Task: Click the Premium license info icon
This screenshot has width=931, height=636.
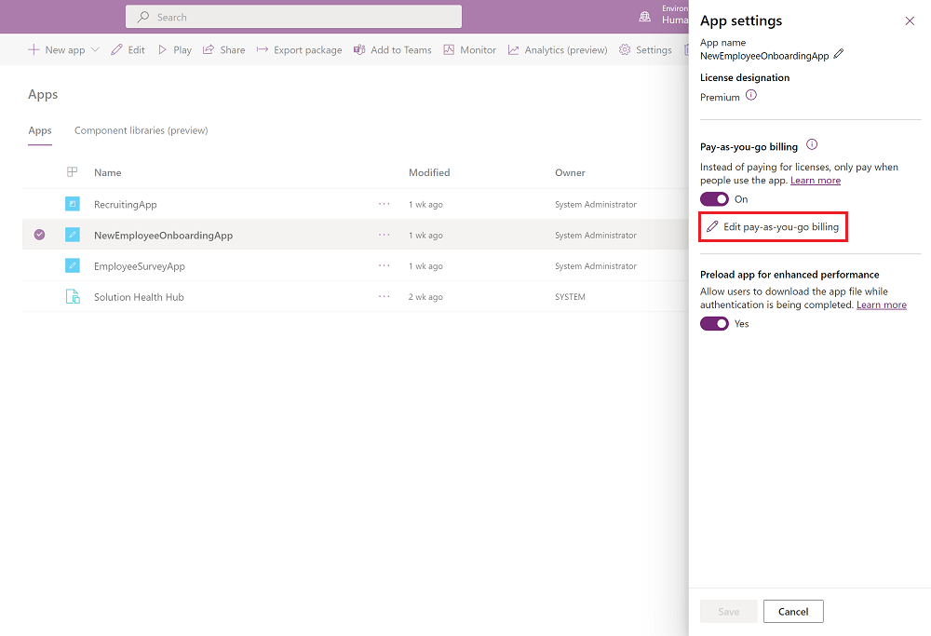Action: pos(751,97)
